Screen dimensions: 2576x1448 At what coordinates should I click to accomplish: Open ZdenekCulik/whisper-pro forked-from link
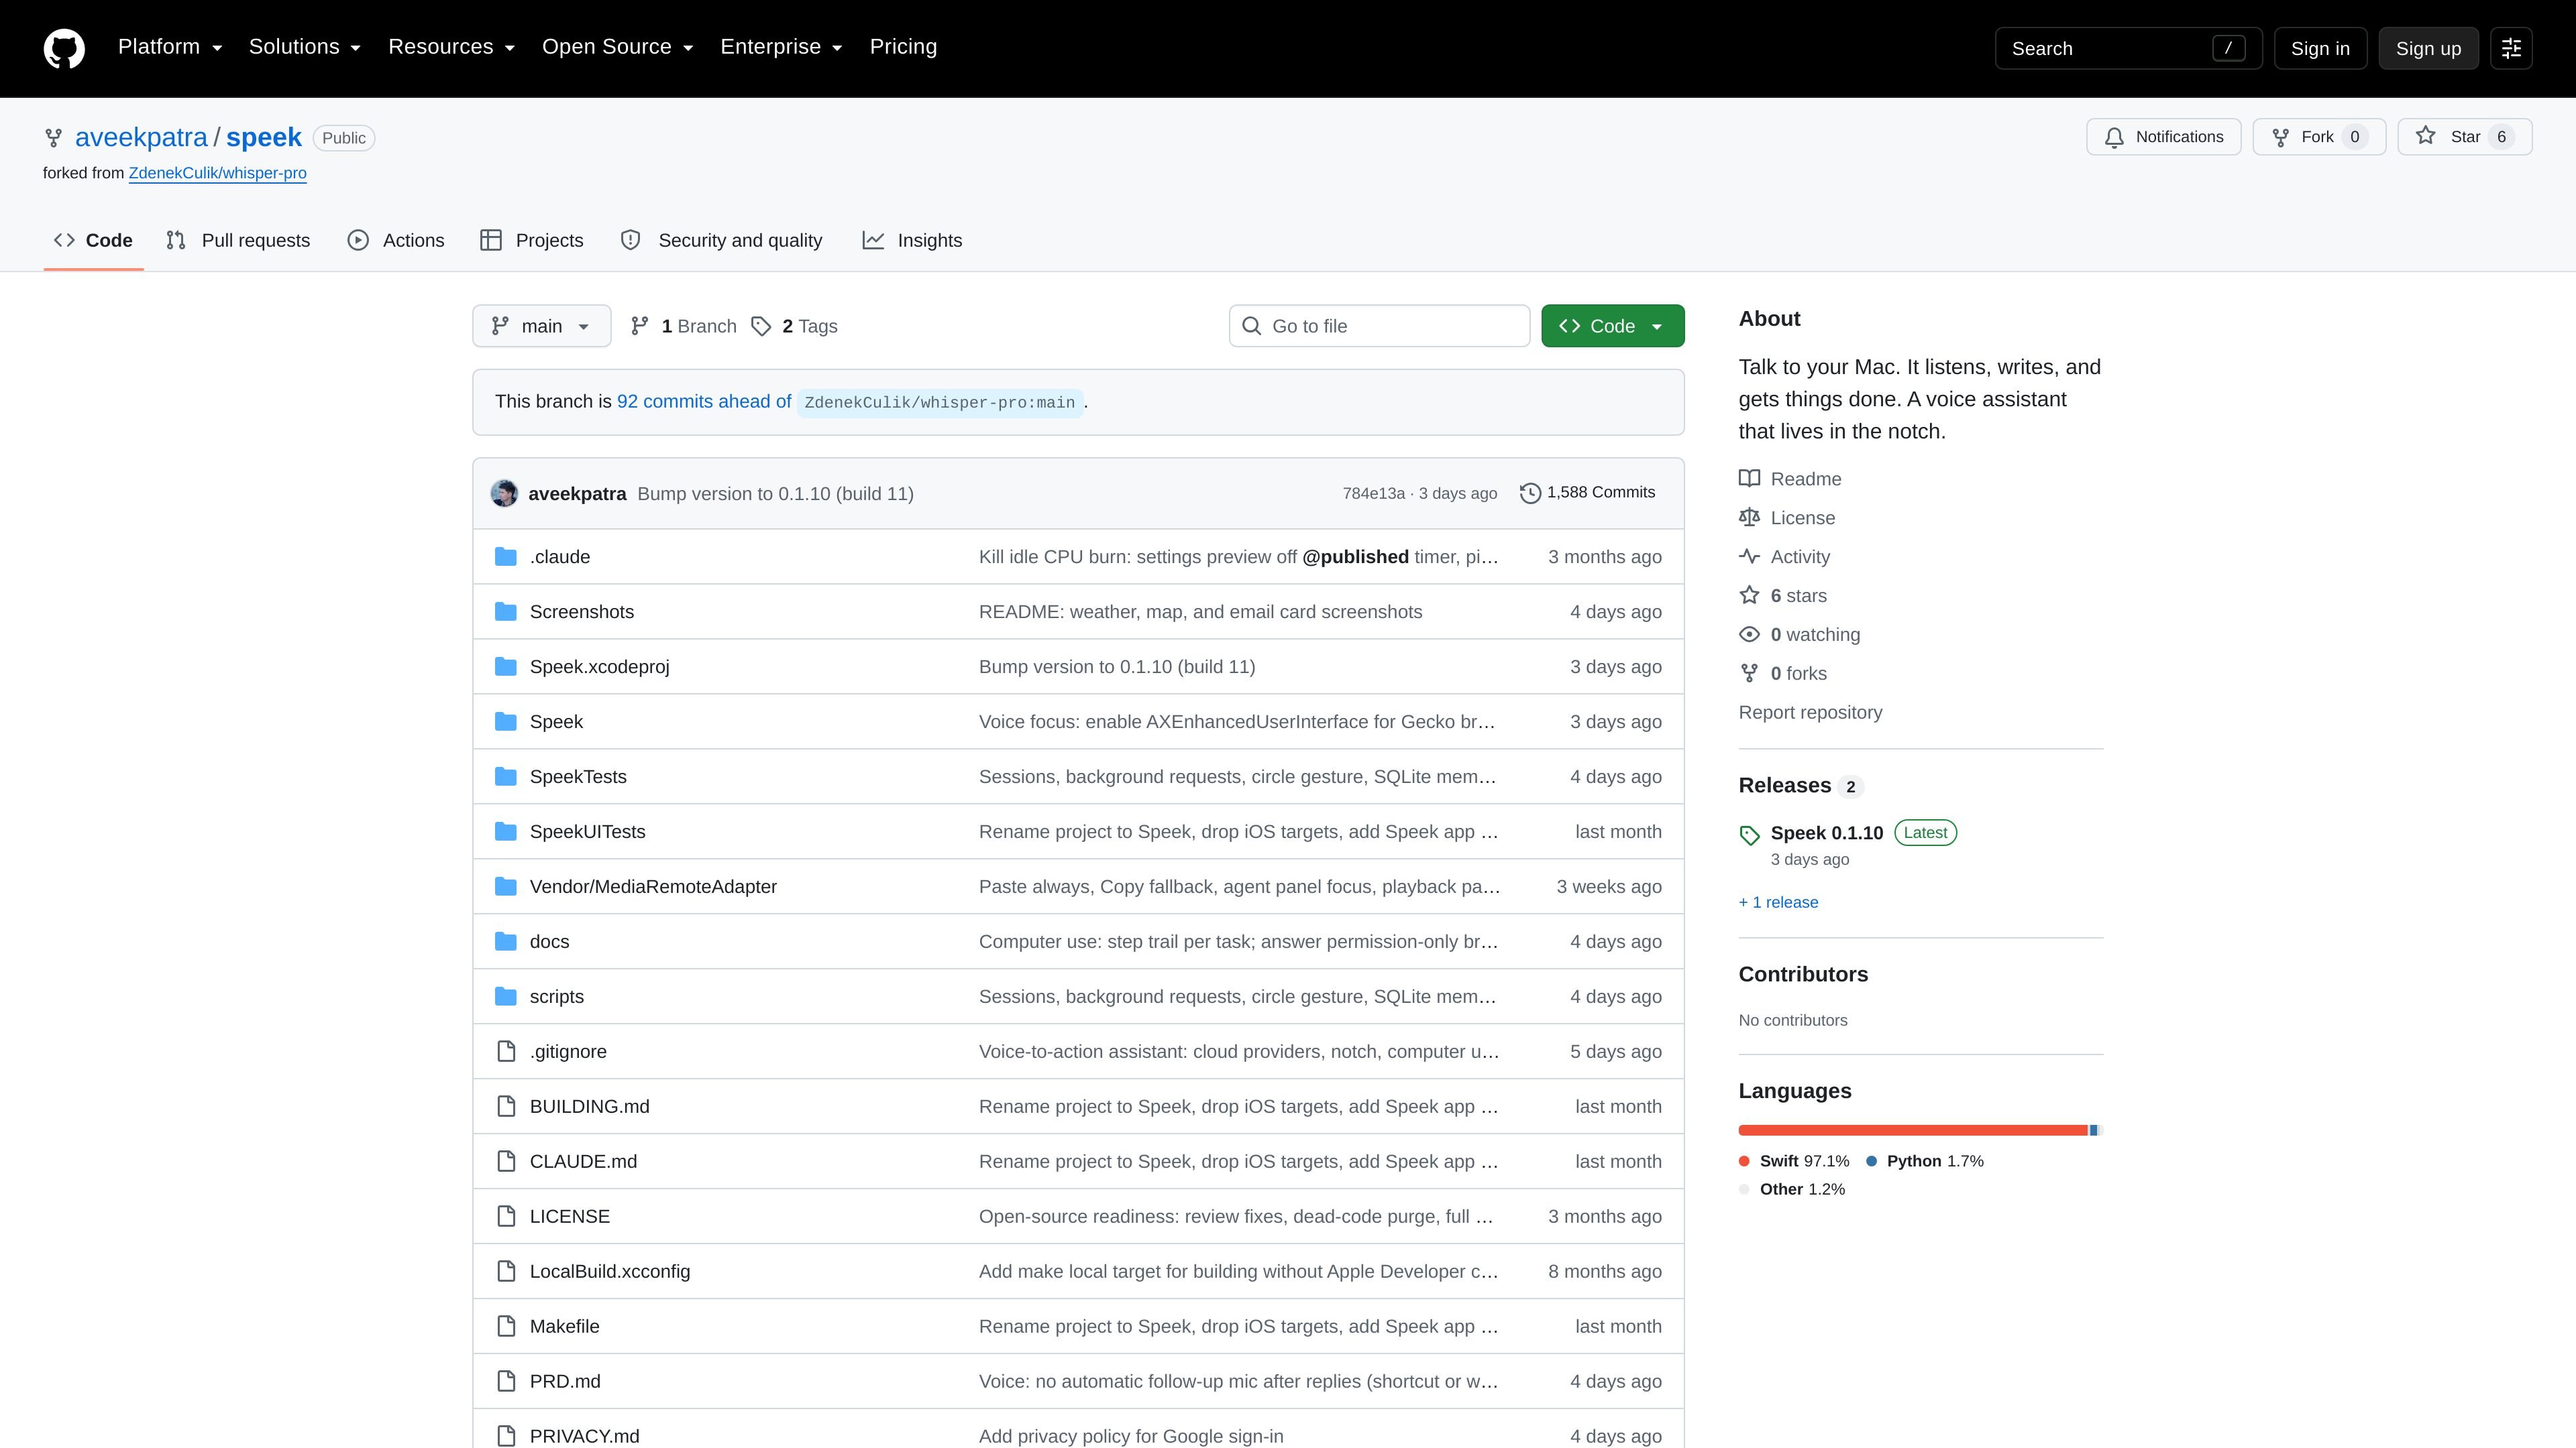[x=218, y=173]
